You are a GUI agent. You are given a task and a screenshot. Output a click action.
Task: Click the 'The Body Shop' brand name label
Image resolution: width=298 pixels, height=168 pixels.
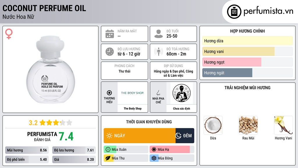133,108
